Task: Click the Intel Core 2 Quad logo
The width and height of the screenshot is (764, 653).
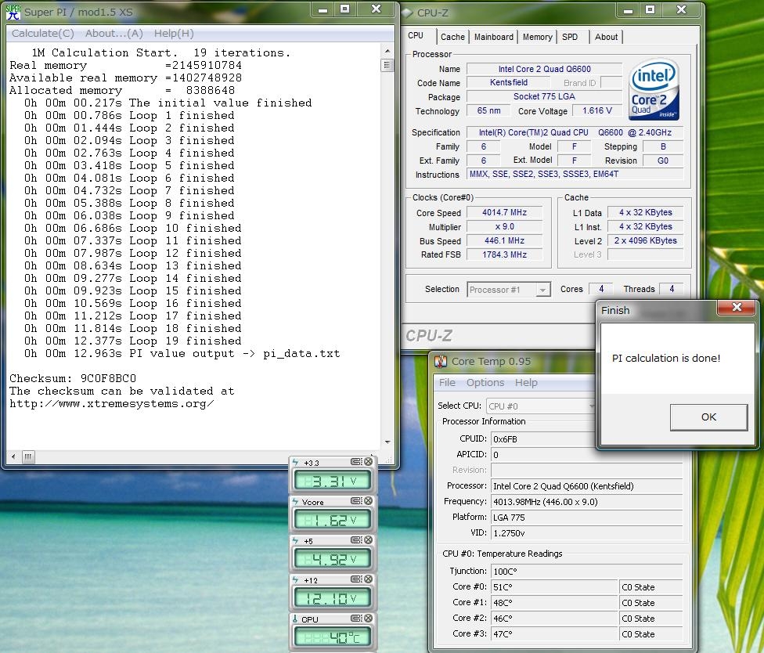Action: coord(654,89)
